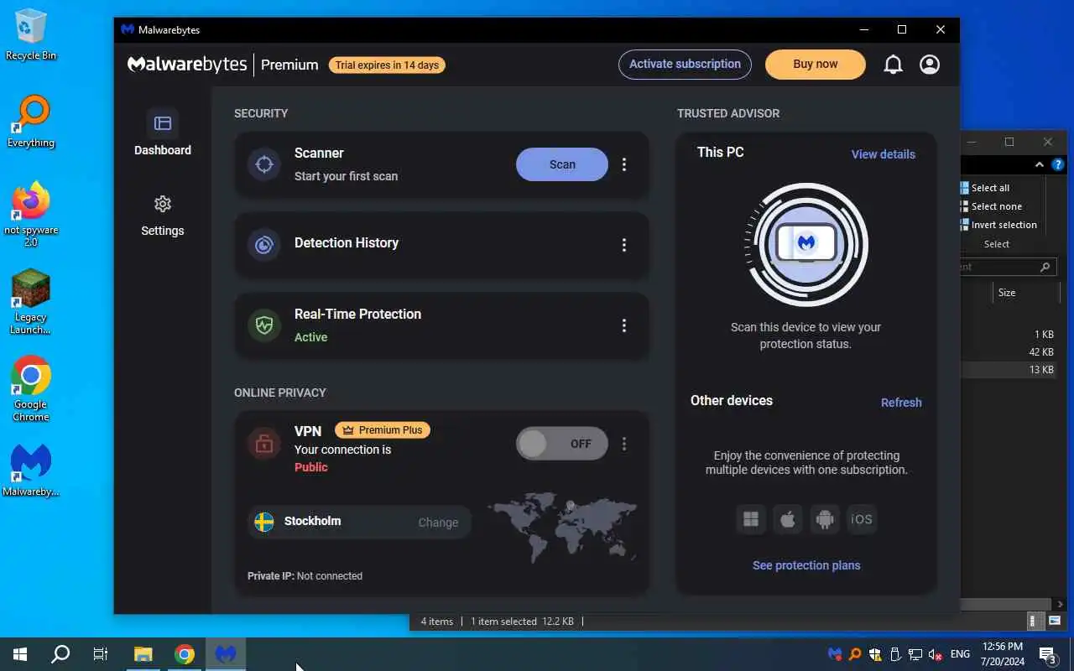1074x671 pixels.
Task: Select the 13 KB file row
Action: 1010,370
